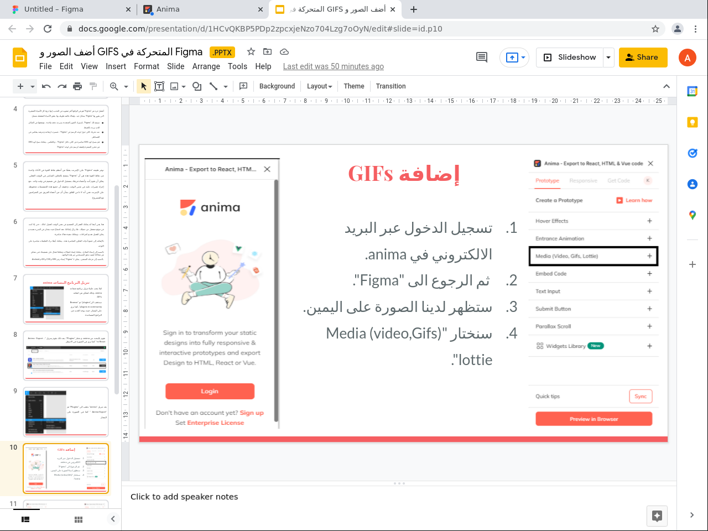Open the zoom level dropdown arrow
The width and height of the screenshot is (708, 531).
(x=126, y=87)
